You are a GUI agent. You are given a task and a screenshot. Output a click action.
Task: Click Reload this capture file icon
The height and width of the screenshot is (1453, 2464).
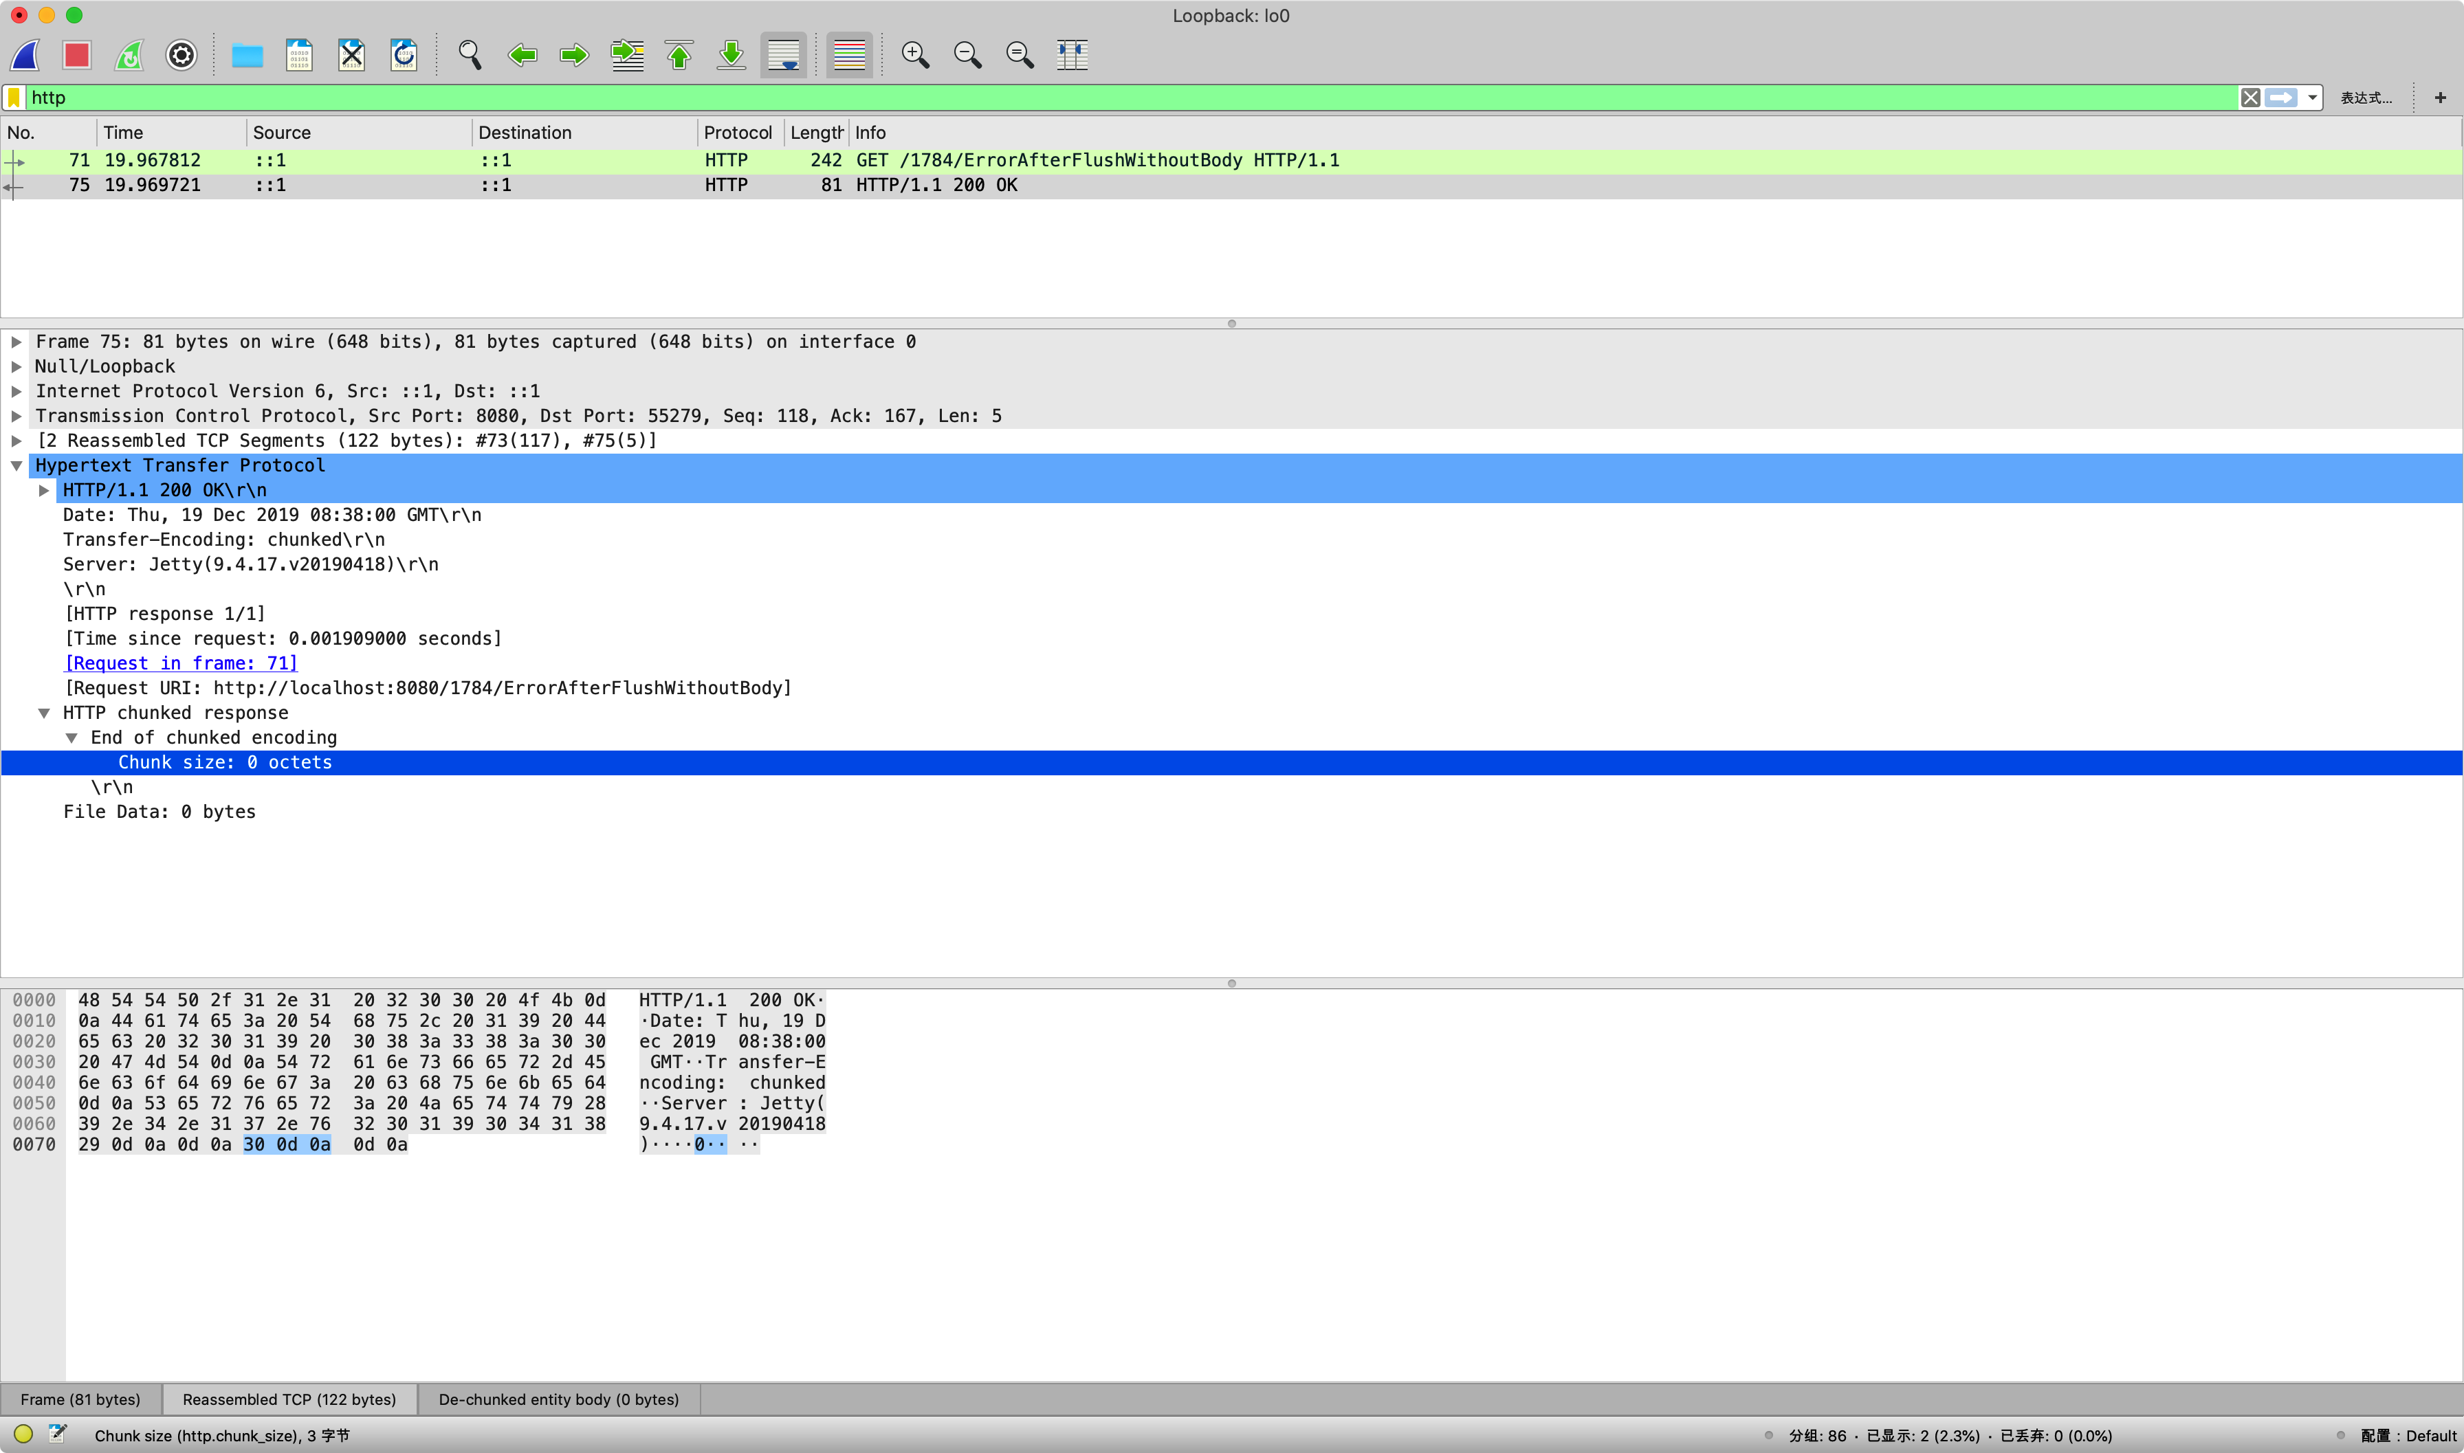click(x=404, y=55)
